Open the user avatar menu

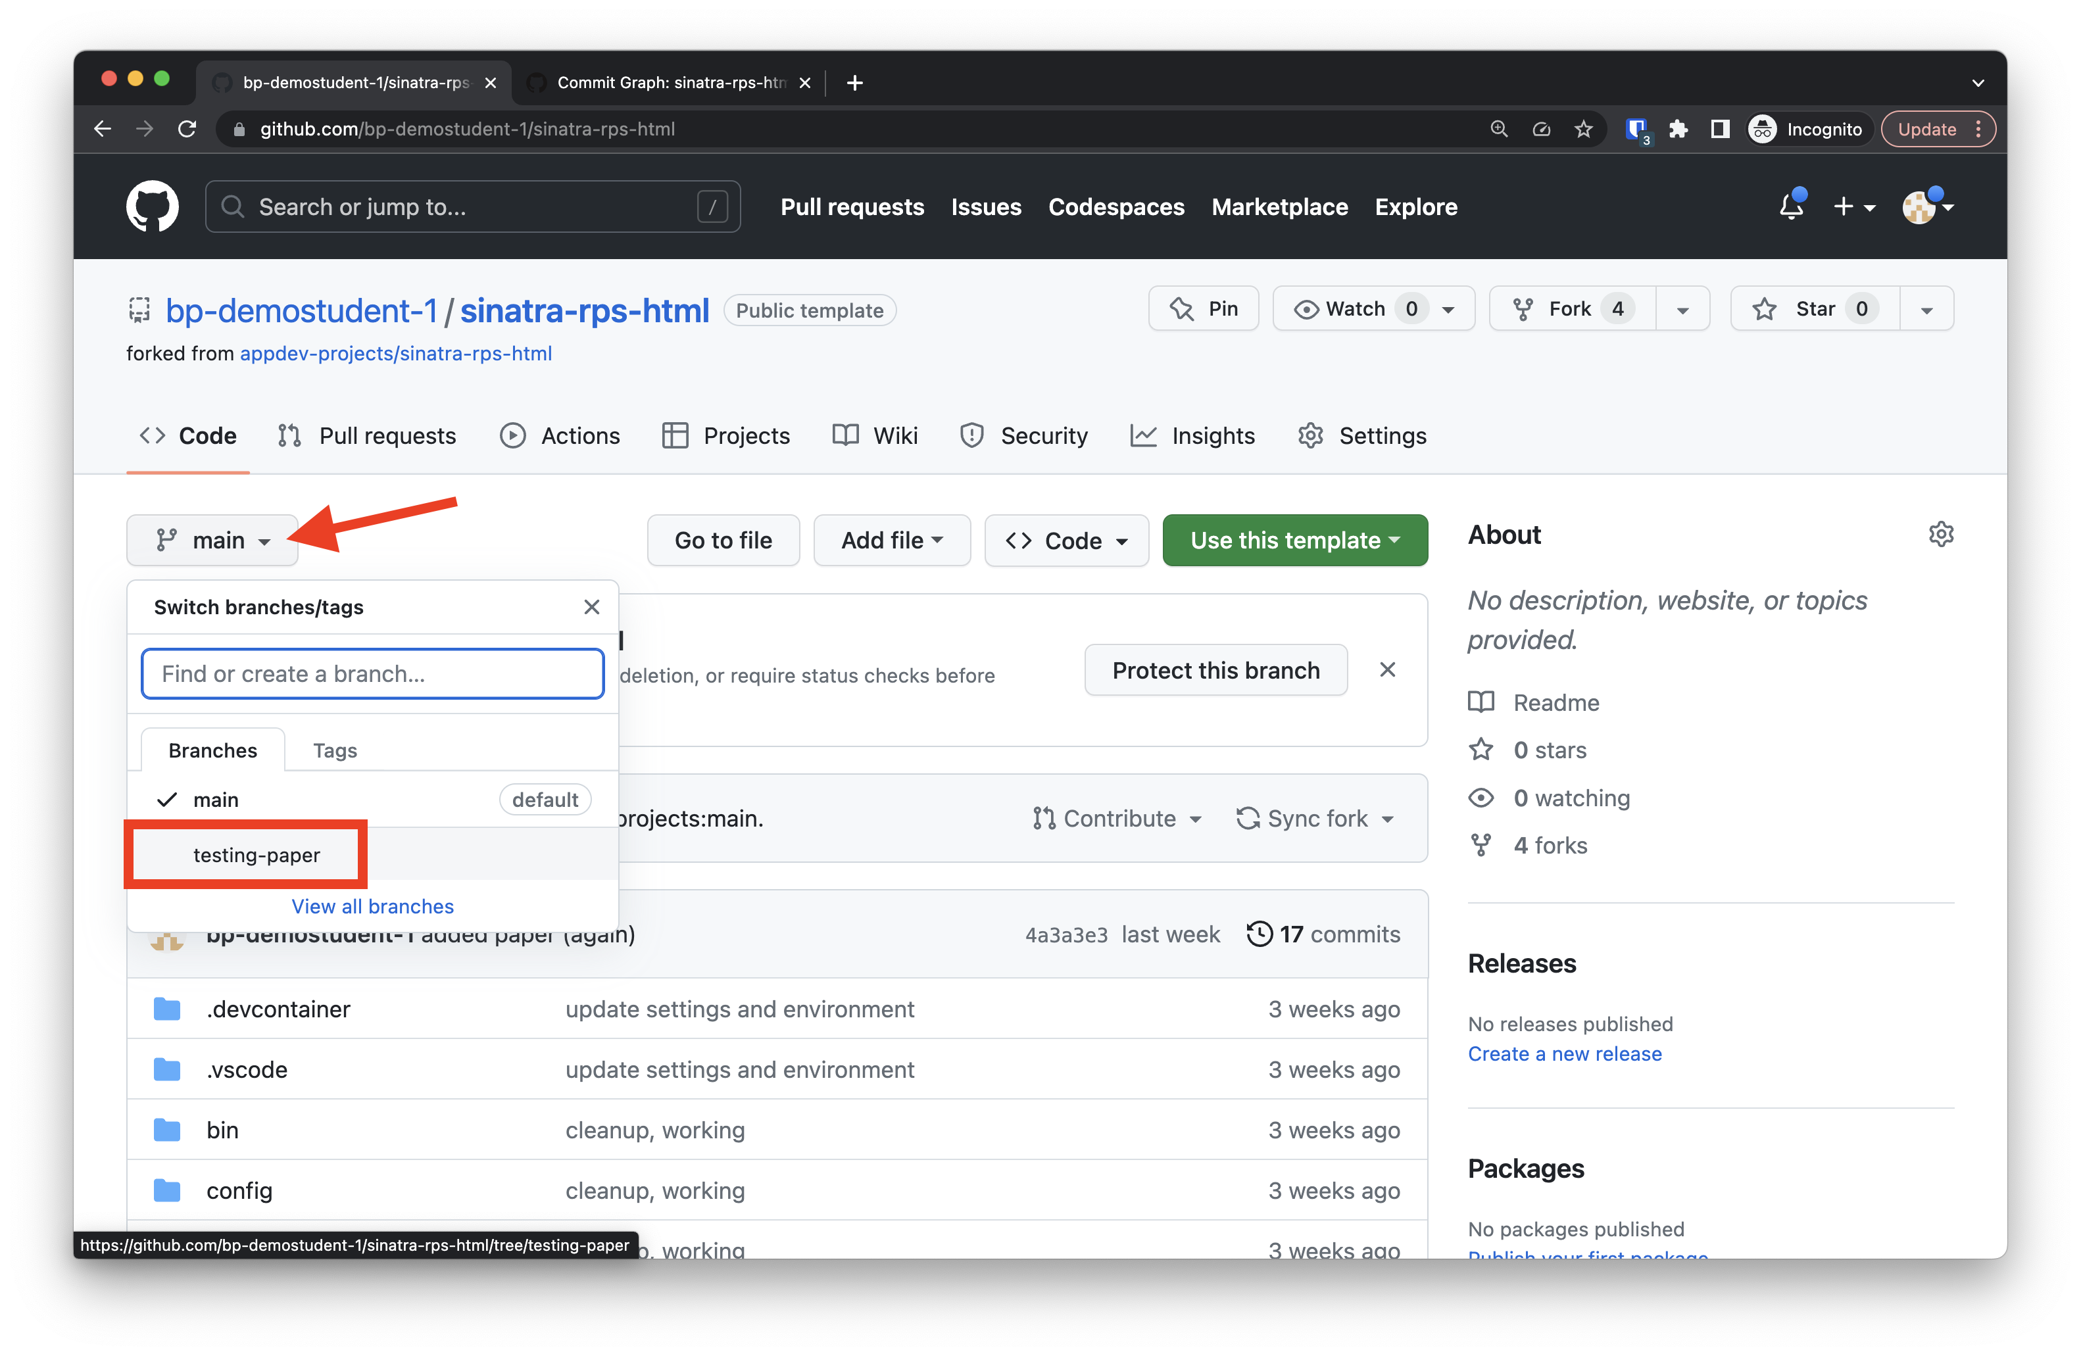1927,206
